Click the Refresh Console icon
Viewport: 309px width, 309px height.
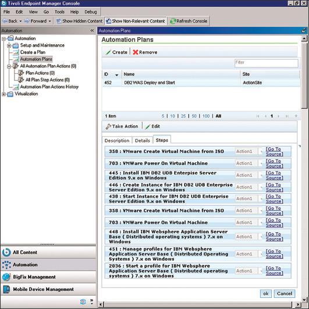tap(173, 21)
